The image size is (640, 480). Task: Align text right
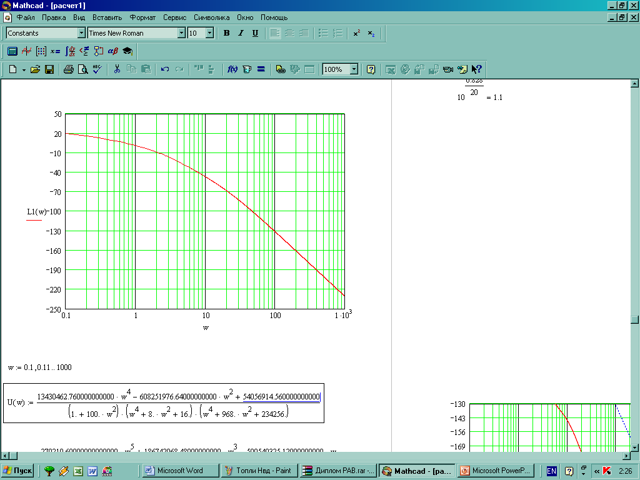[304, 33]
